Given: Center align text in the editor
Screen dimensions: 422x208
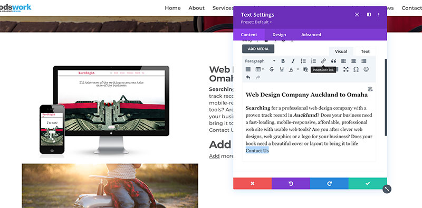Looking at the screenshot, I should (353, 61).
